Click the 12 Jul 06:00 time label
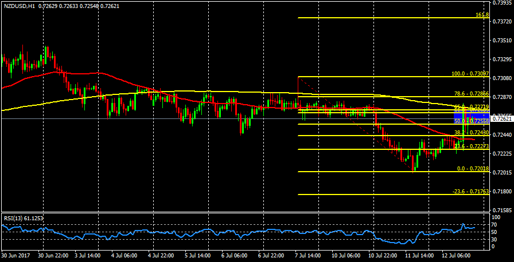 click(457, 256)
